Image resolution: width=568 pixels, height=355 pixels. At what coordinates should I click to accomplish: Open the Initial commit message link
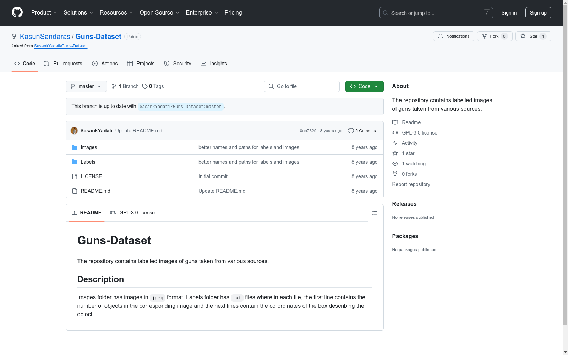(x=213, y=176)
